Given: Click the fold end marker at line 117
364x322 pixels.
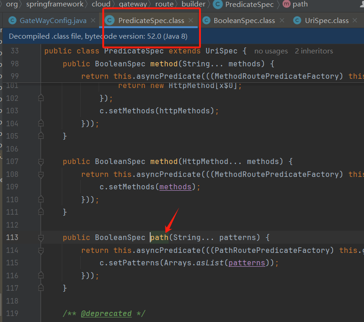Looking at the screenshot, I should tap(41, 288).
